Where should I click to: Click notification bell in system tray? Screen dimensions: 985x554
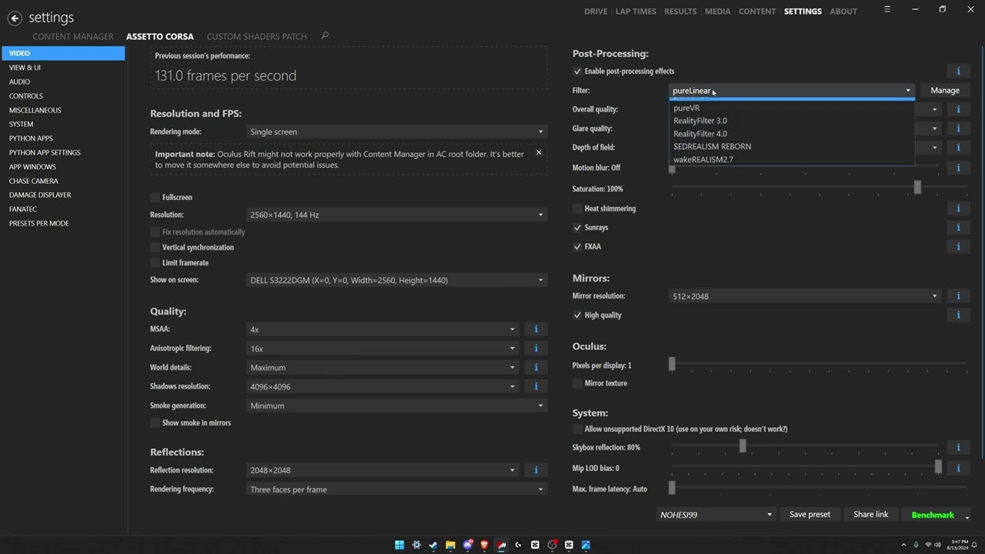point(973,545)
